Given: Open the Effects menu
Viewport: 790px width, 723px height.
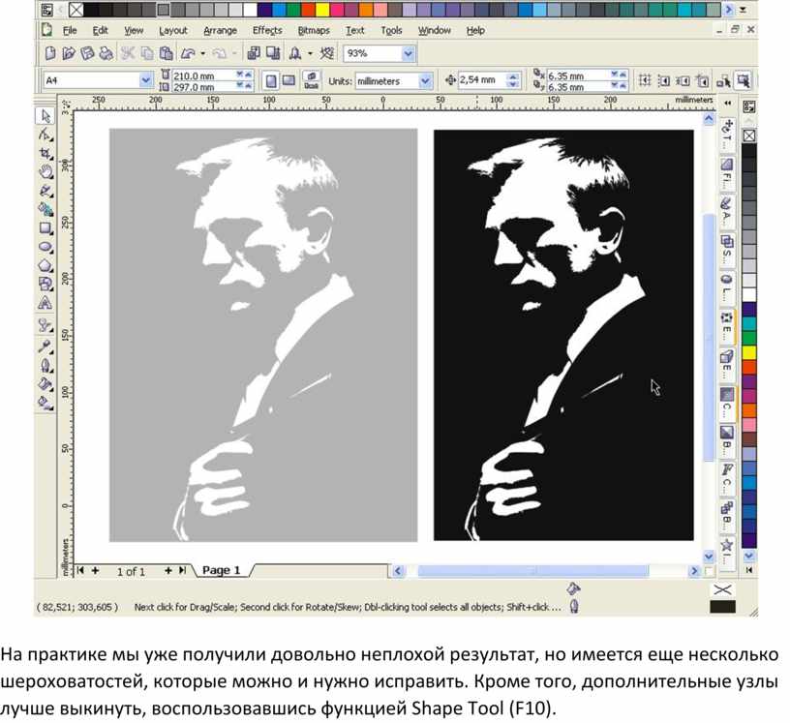Looking at the screenshot, I should [267, 30].
